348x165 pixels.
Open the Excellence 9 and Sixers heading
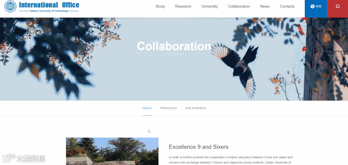(199, 147)
